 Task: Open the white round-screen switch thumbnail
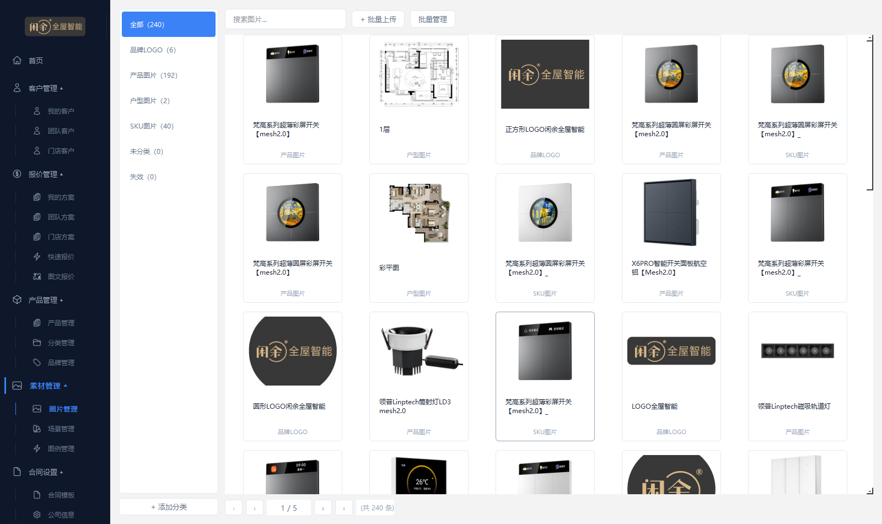(x=545, y=213)
